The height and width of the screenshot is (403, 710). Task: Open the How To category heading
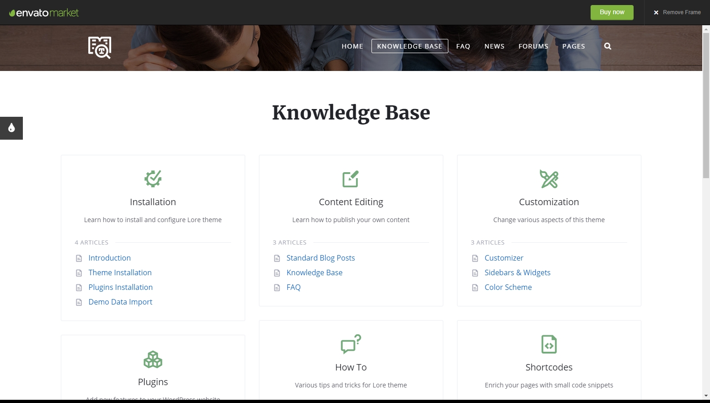pyautogui.click(x=351, y=367)
